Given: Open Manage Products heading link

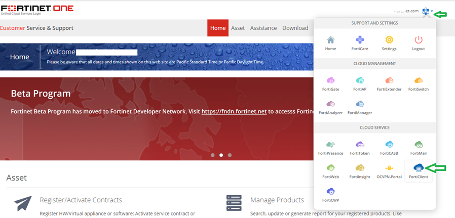Looking at the screenshot, I should [x=277, y=200].
